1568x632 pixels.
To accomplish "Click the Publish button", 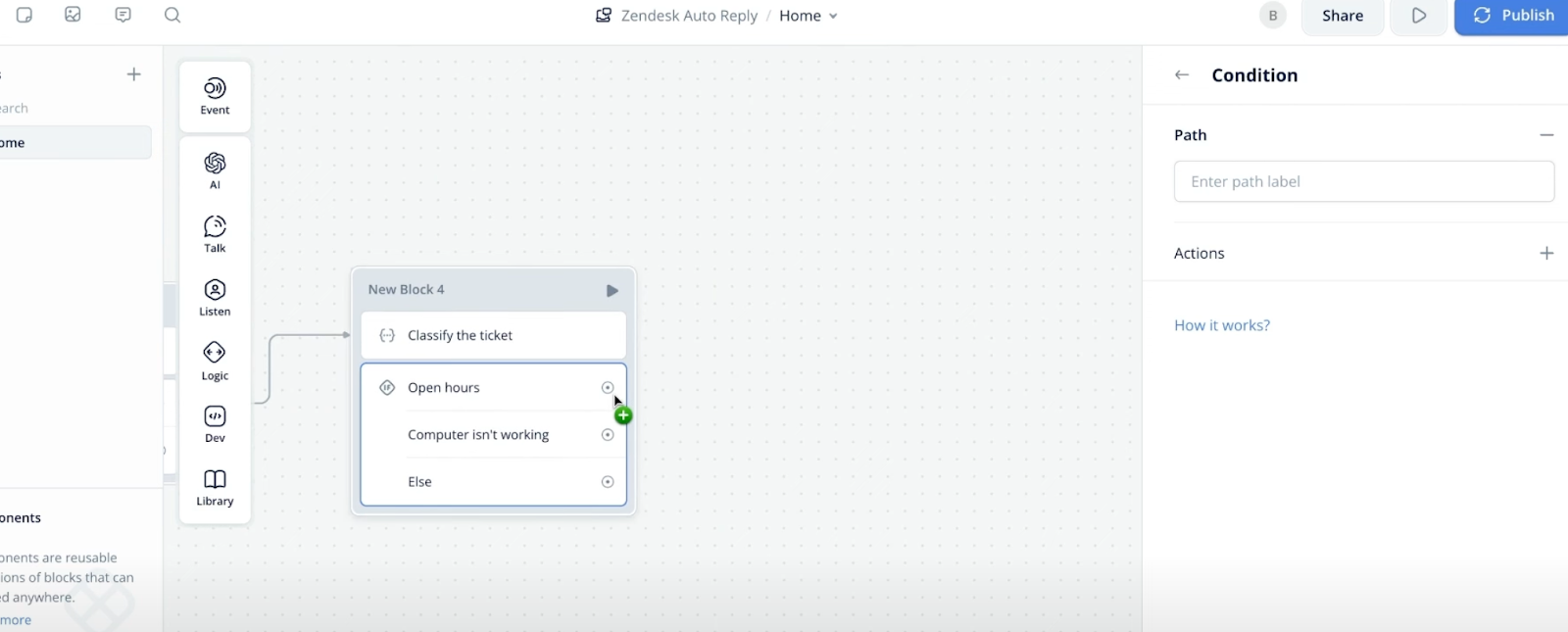I will [1511, 16].
